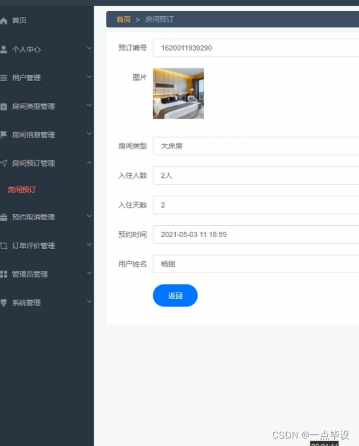Viewport: 359px width, 446px height.
Task: Open the 房间信息管理 menu
Action: pyautogui.click(x=47, y=135)
